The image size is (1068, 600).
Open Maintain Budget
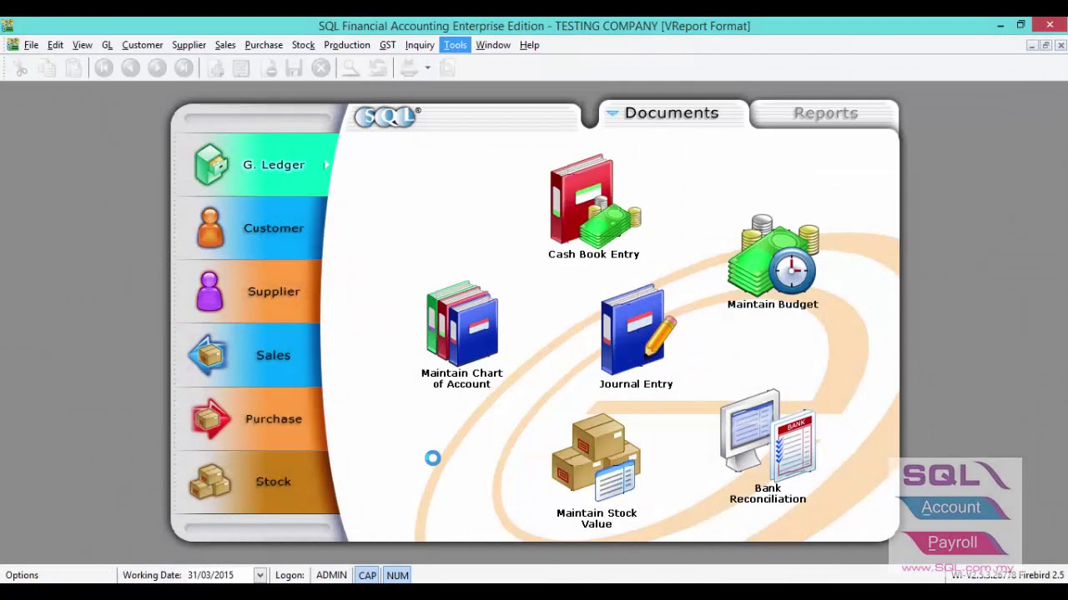(x=773, y=262)
